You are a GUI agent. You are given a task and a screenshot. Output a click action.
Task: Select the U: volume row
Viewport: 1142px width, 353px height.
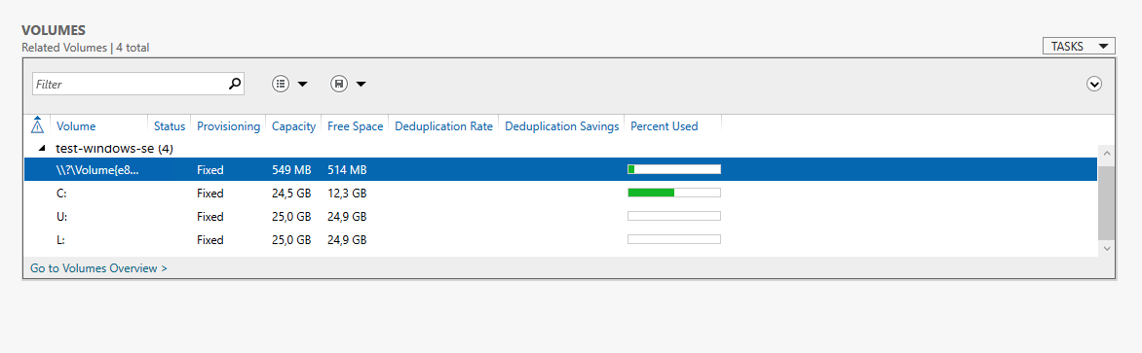(x=560, y=217)
